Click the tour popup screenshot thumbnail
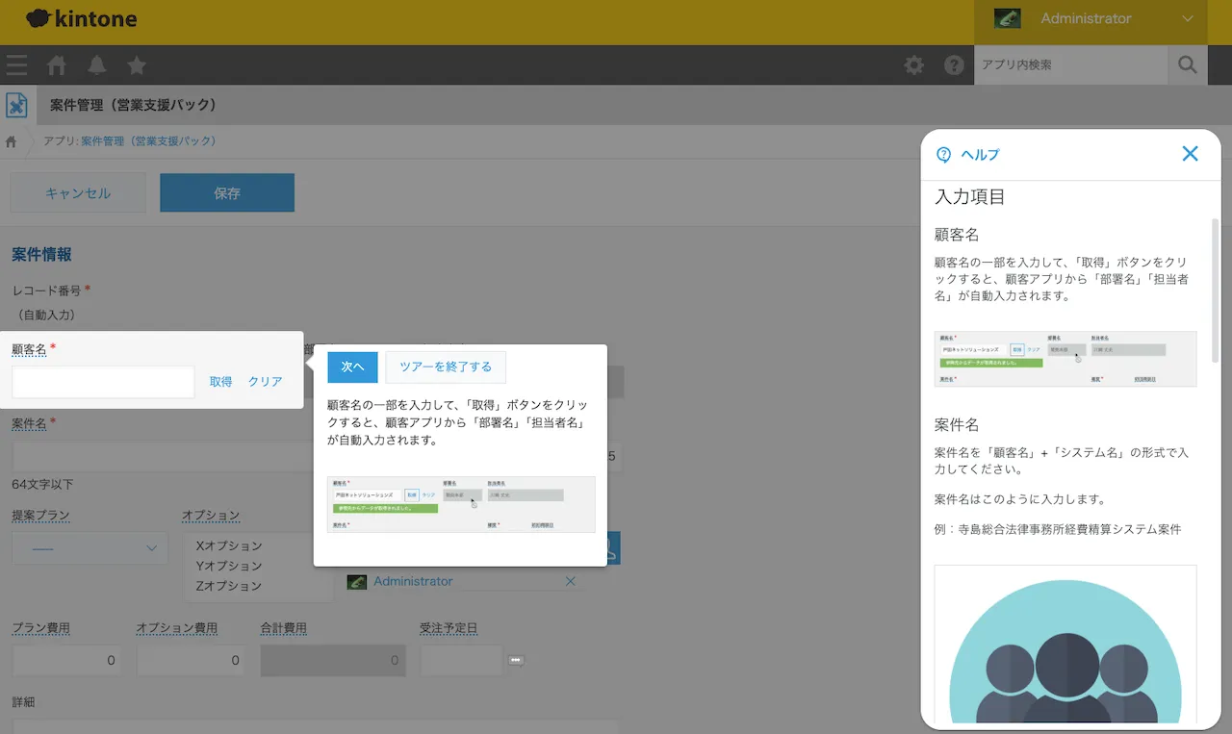 (461, 504)
